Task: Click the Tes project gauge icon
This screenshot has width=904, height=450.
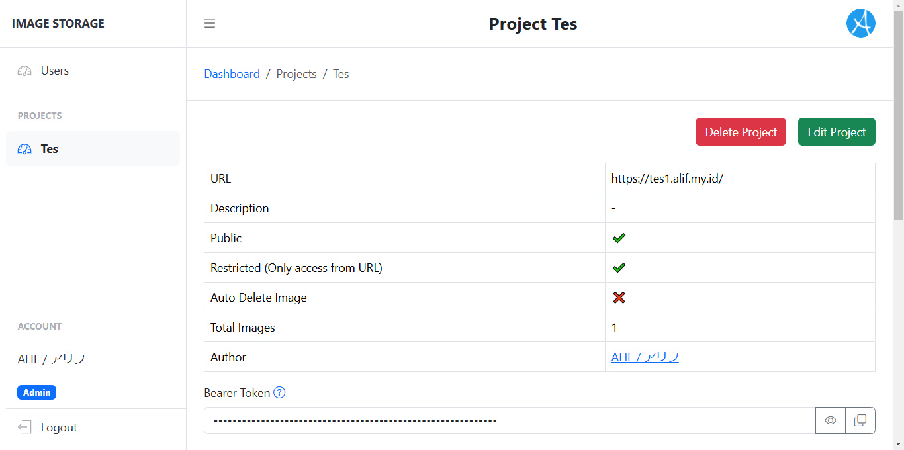Action: 24,149
